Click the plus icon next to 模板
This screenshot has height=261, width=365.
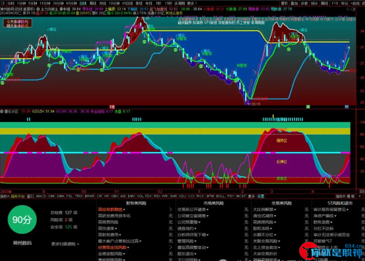pos(360,196)
